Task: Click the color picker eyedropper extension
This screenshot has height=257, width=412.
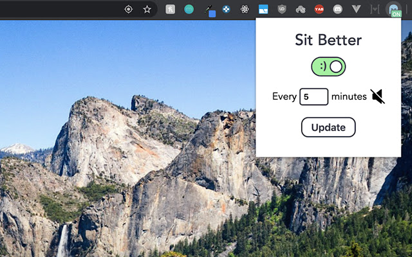Action: (x=209, y=10)
